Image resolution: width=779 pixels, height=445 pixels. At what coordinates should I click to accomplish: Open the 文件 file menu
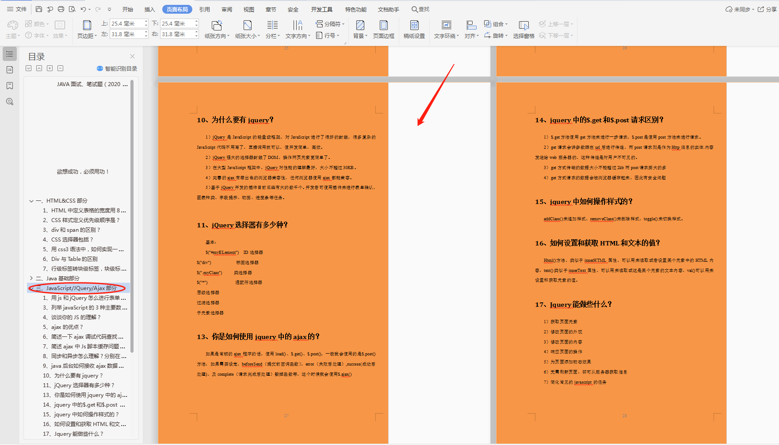(18, 9)
